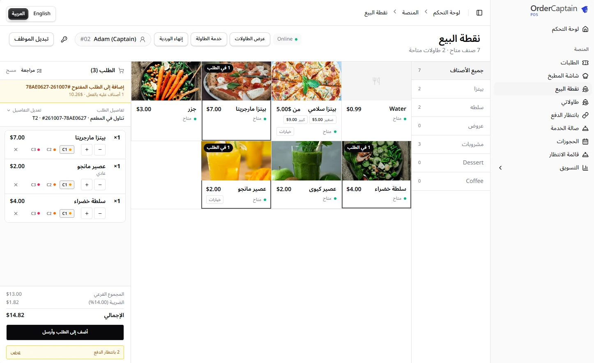This screenshot has height=363, width=594.
Task: Decrease عصير مانجو quantity with minus
Action: tap(100, 185)
